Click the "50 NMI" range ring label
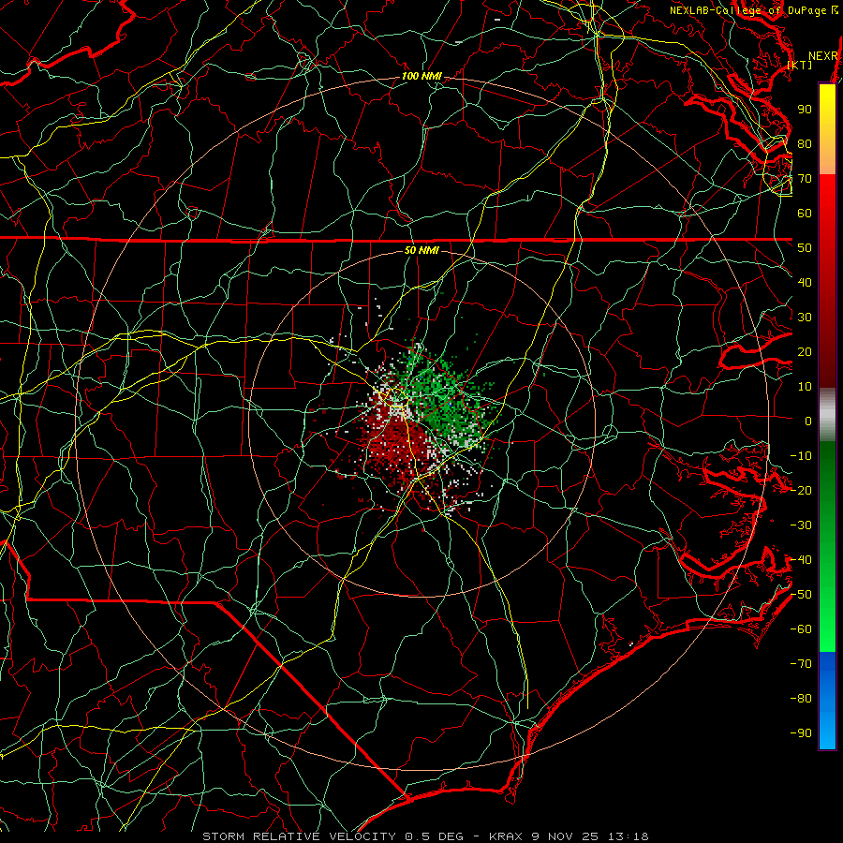Image resolution: width=843 pixels, height=843 pixels. (x=422, y=250)
